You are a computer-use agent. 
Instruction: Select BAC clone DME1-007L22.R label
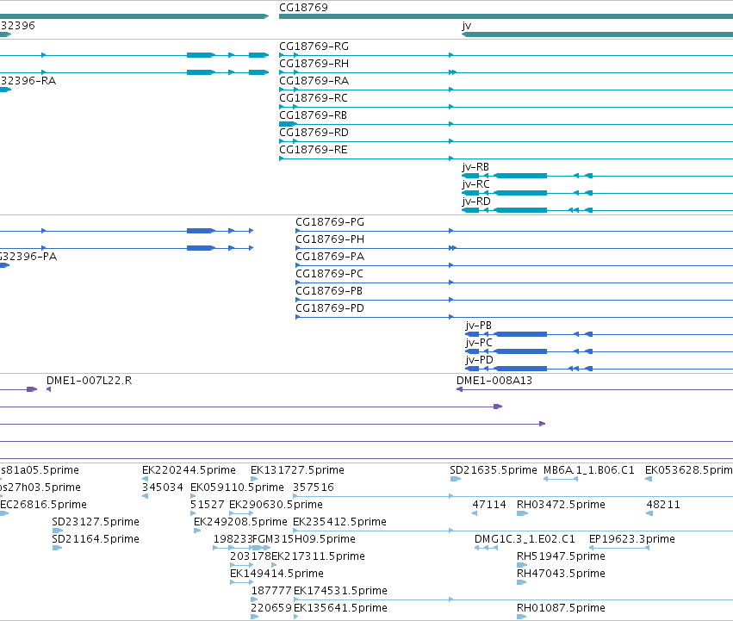pos(90,381)
